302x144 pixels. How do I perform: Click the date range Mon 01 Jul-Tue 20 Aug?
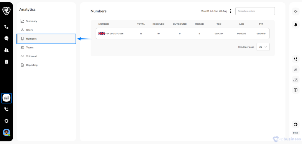(x=214, y=11)
